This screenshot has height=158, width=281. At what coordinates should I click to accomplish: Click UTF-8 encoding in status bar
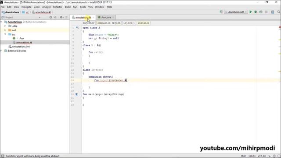tap(262, 156)
